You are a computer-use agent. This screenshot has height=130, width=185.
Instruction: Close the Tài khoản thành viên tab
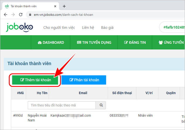(55, 6)
